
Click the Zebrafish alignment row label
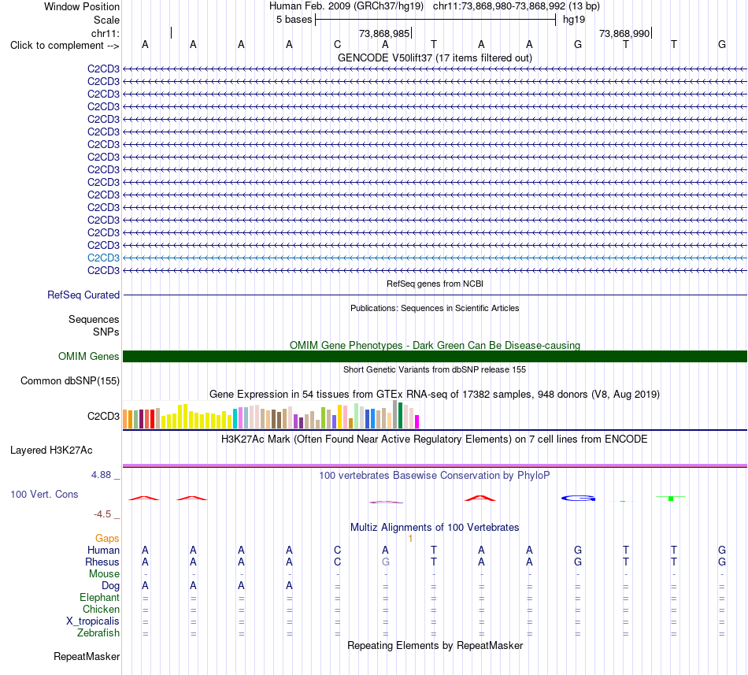(98, 632)
